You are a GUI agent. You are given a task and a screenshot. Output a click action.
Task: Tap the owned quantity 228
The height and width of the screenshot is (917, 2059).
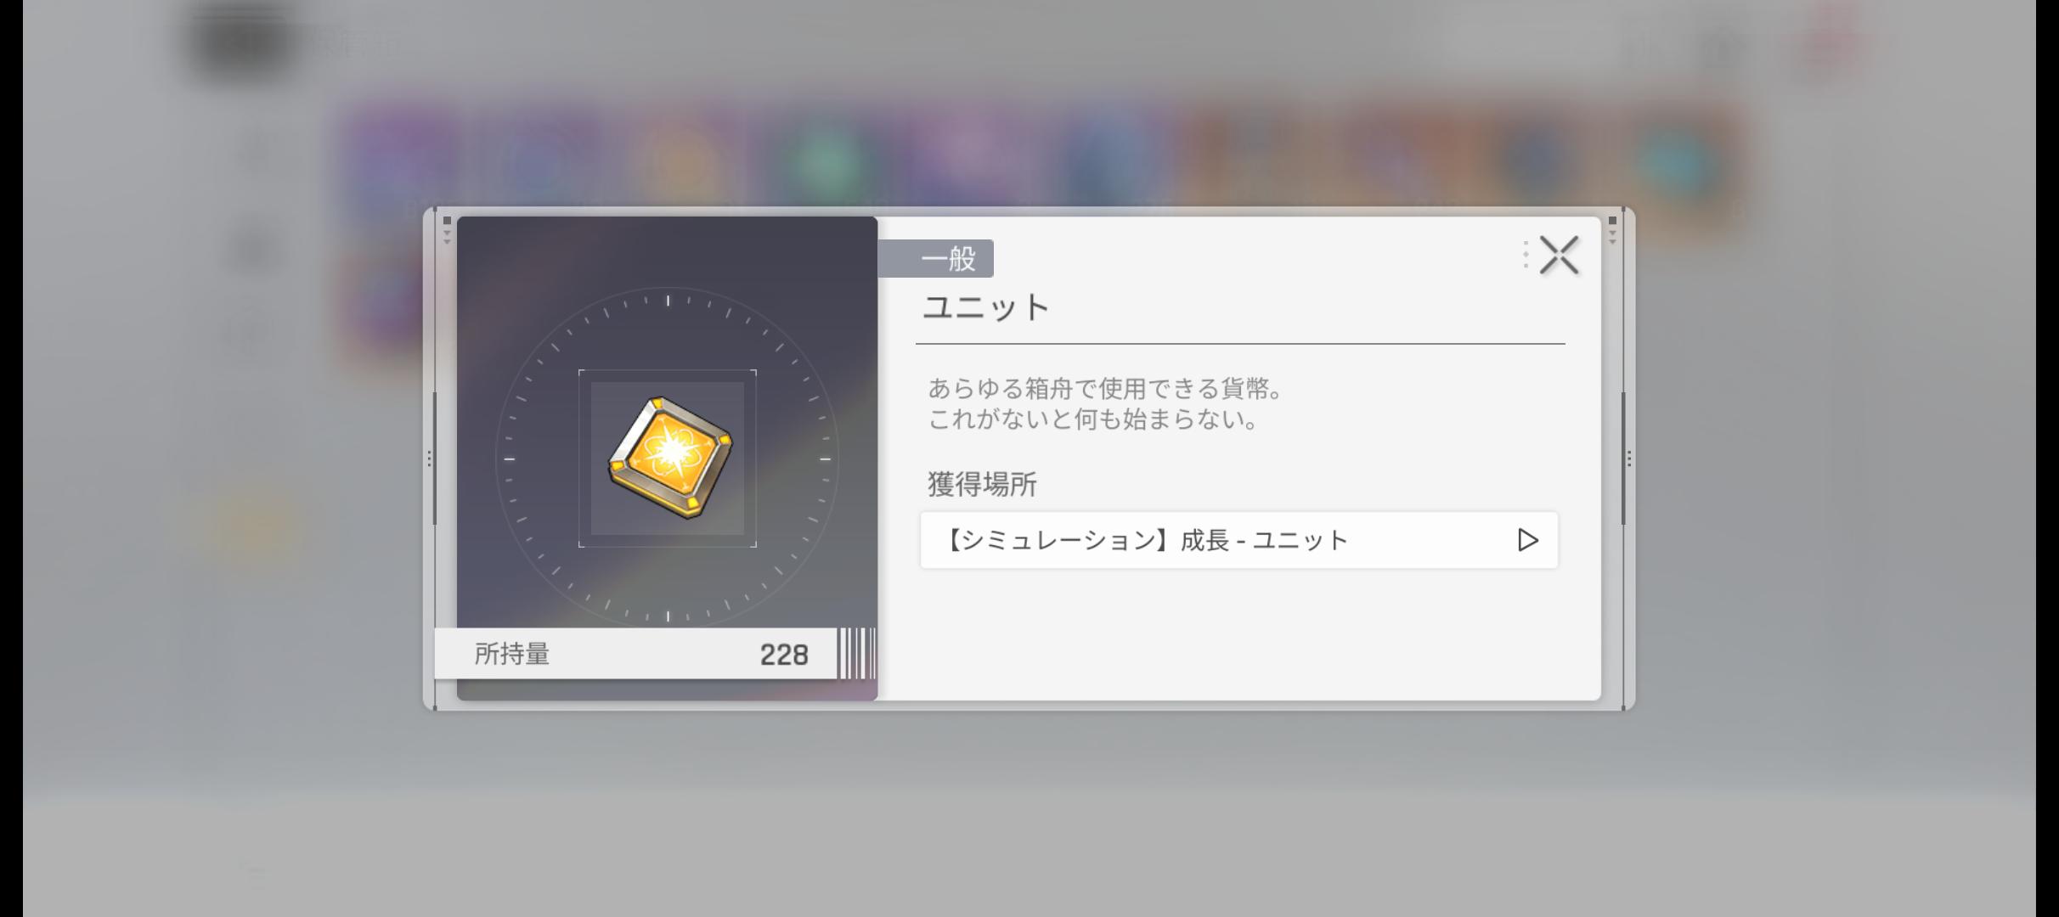coord(784,655)
